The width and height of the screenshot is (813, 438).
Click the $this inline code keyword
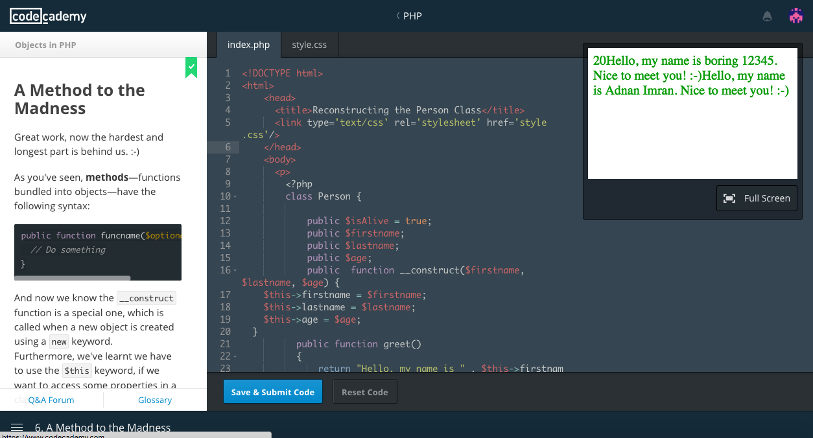pos(77,371)
